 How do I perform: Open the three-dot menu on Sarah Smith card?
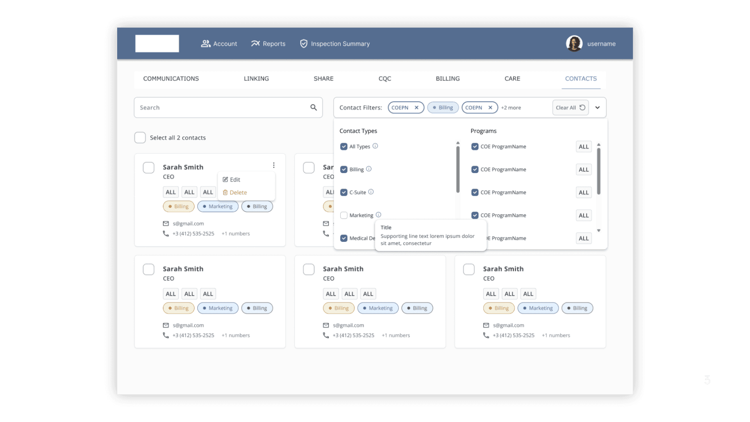(x=274, y=165)
